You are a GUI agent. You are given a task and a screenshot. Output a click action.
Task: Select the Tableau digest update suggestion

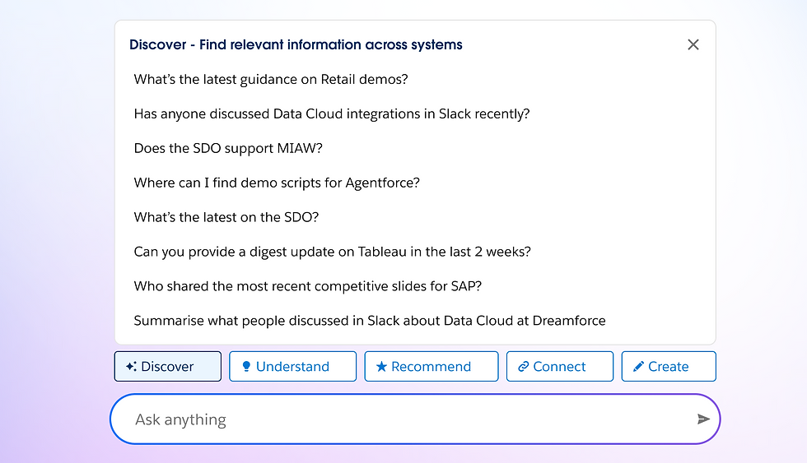tap(332, 252)
